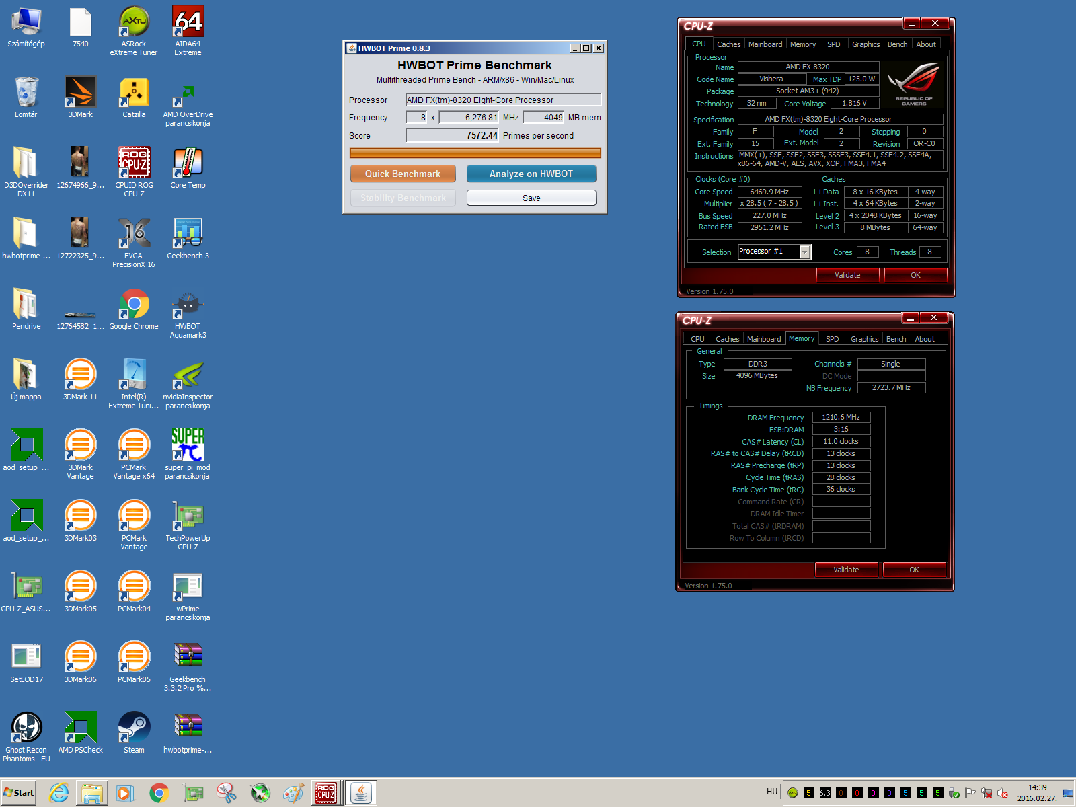Click the volume speaker tray icon

tap(1002, 794)
